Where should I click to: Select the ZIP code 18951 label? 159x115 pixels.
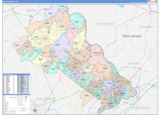tap(36, 37)
